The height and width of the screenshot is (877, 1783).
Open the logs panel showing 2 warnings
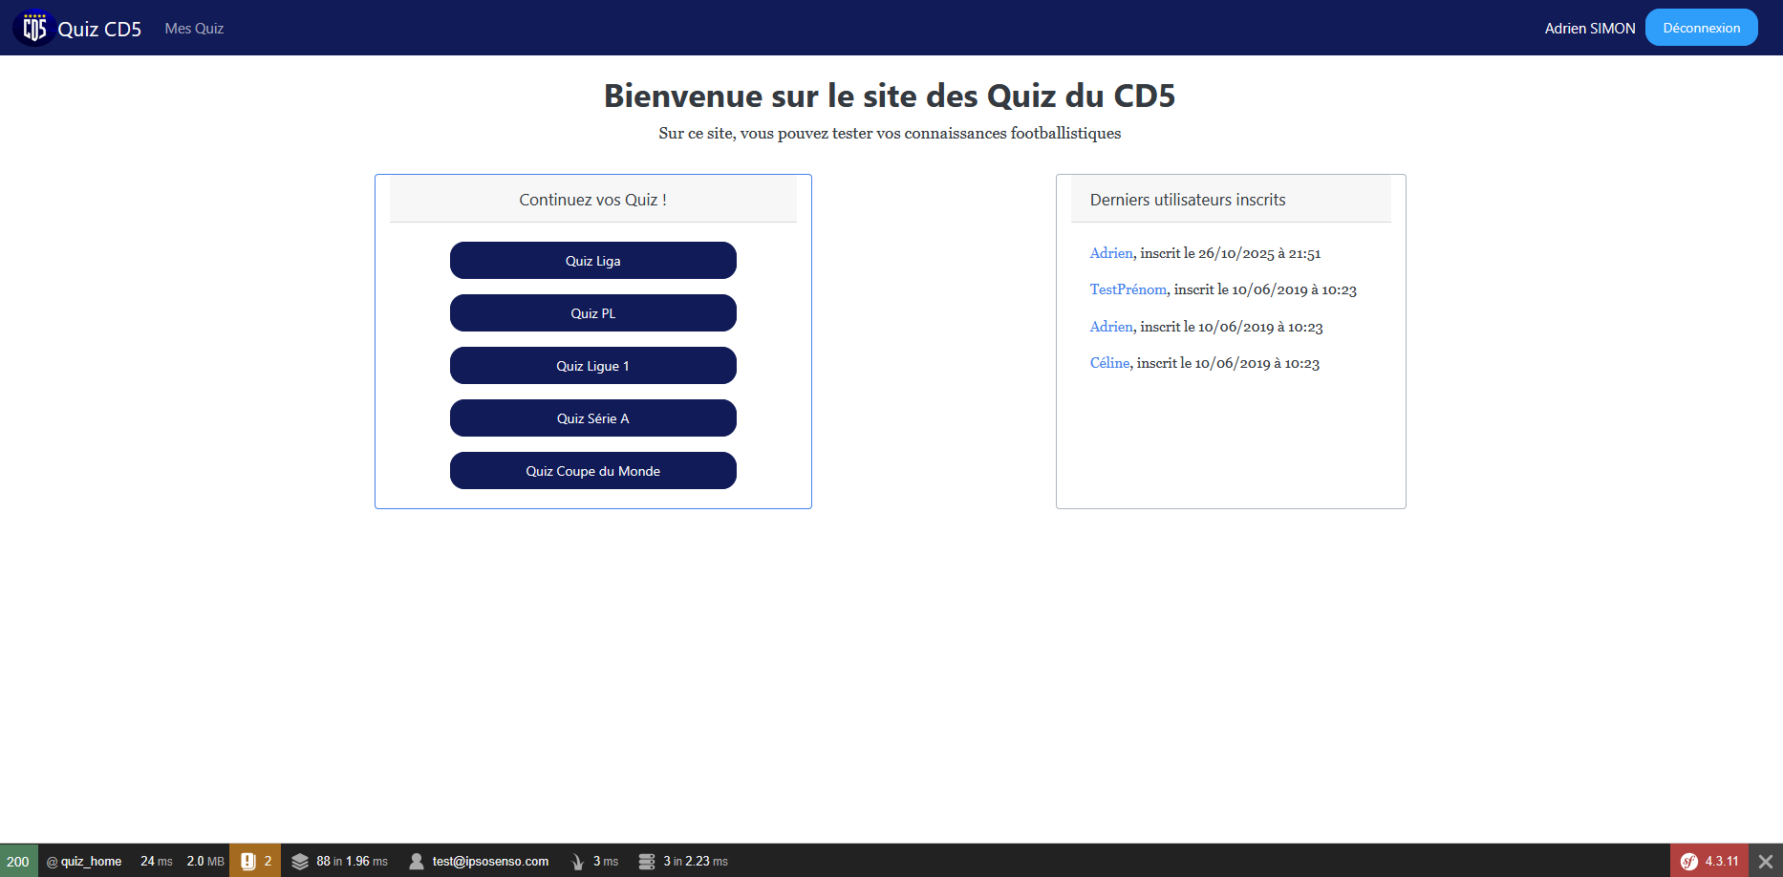pos(255,861)
